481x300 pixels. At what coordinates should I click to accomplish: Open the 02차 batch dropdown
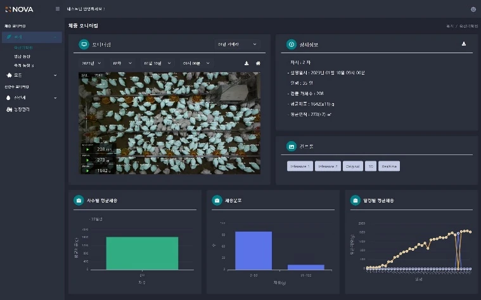[122, 63]
